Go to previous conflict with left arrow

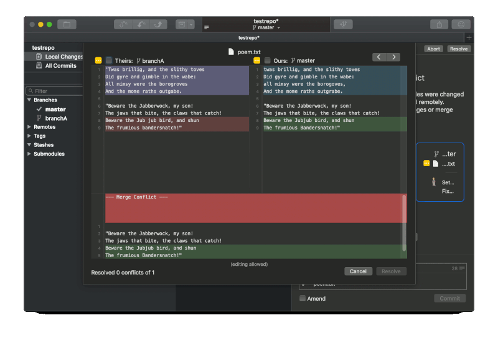pos(379,57)
